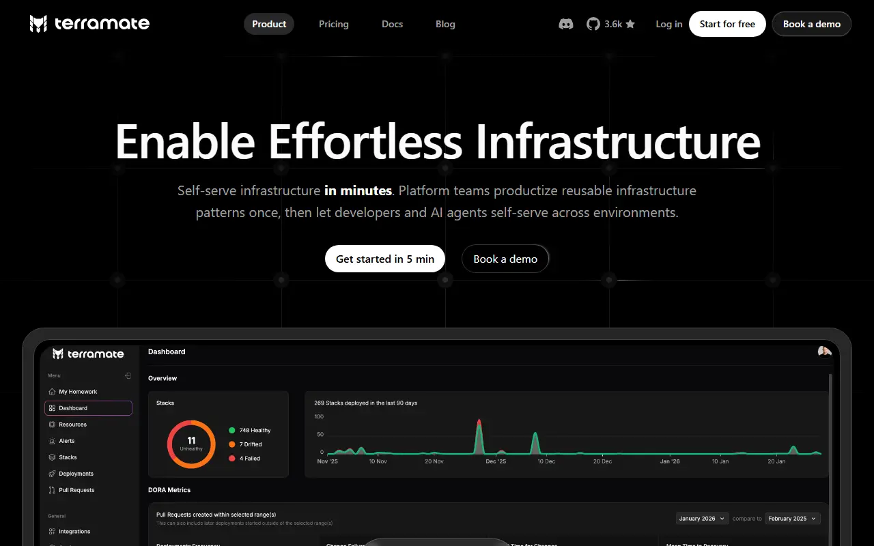The height and width of the screenshot is (546, 874).
Task: Open the Stacks layers icon in sidebar
Action: 52,457
